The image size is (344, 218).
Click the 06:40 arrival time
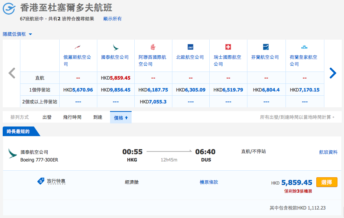[x=205, y=151]
